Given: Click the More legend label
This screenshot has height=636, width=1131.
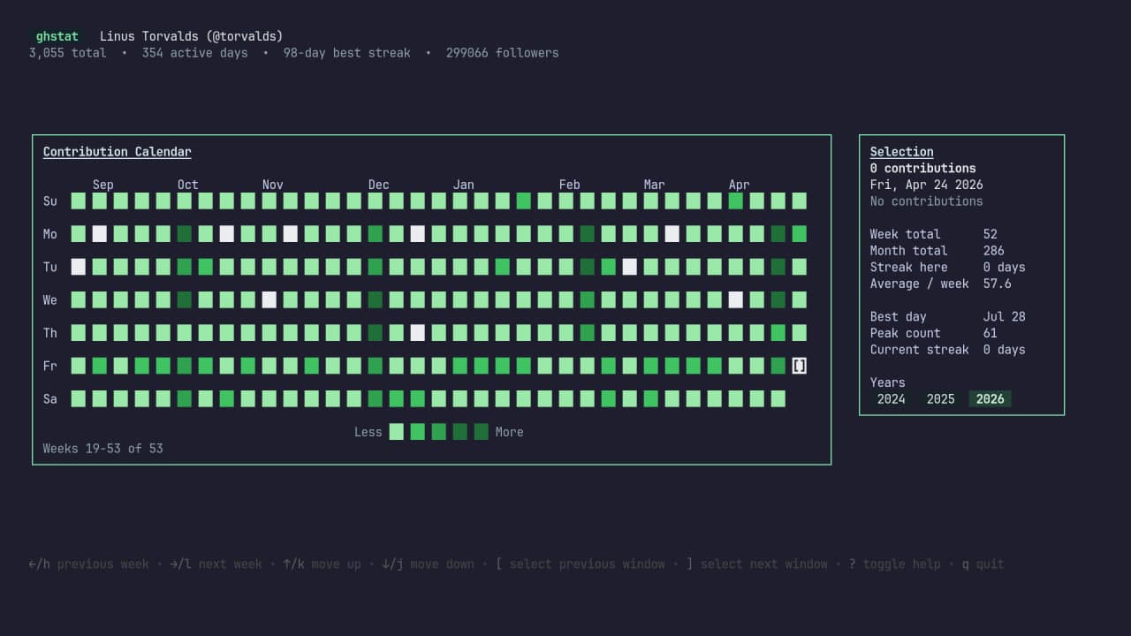Looking at the screenshot, I should 509,432.
